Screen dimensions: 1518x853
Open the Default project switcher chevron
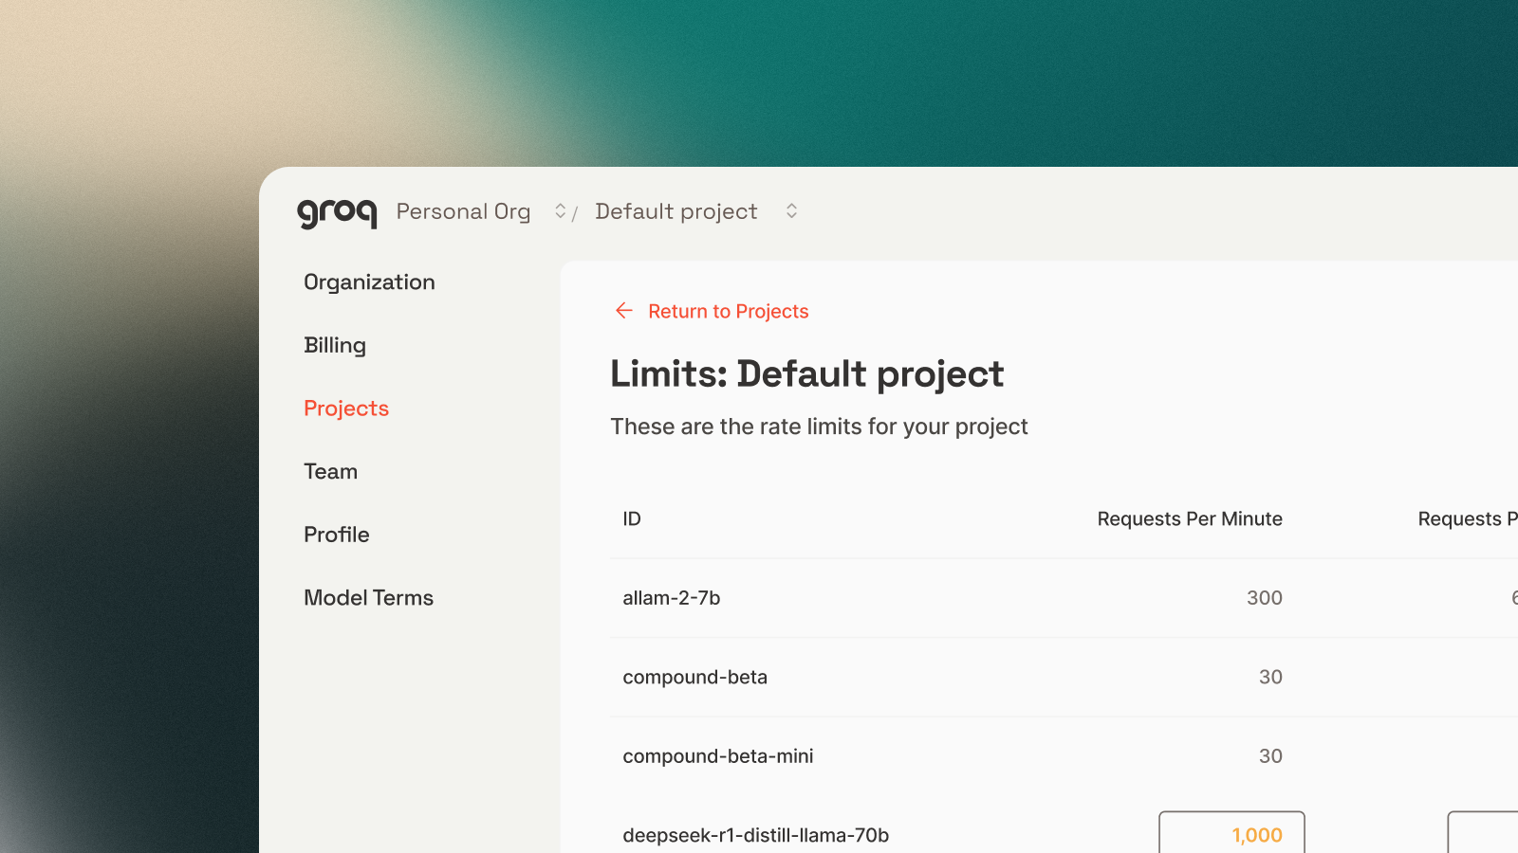click(790, 211)
